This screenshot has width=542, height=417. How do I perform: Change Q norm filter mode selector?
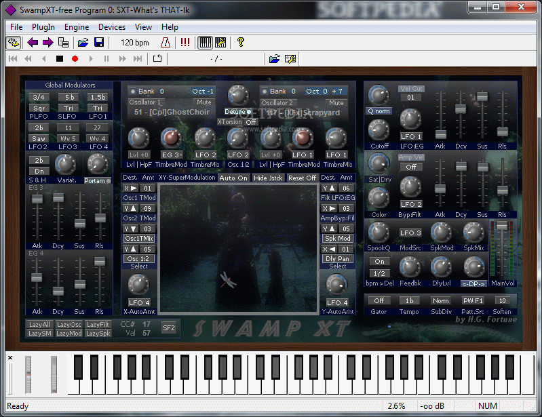[379, 111]
